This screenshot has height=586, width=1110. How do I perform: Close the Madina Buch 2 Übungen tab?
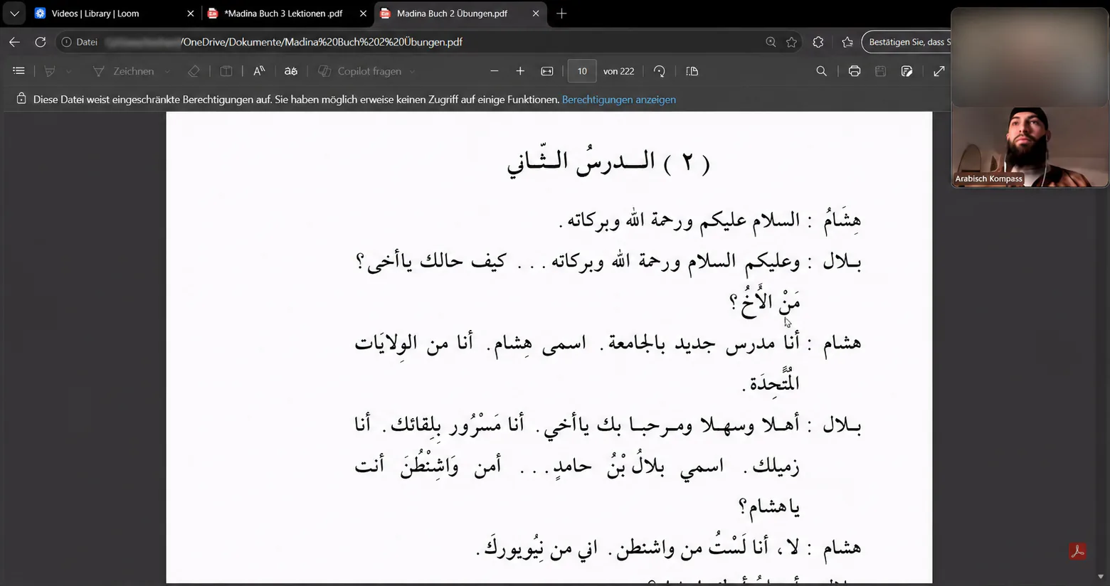coord(536,14)
